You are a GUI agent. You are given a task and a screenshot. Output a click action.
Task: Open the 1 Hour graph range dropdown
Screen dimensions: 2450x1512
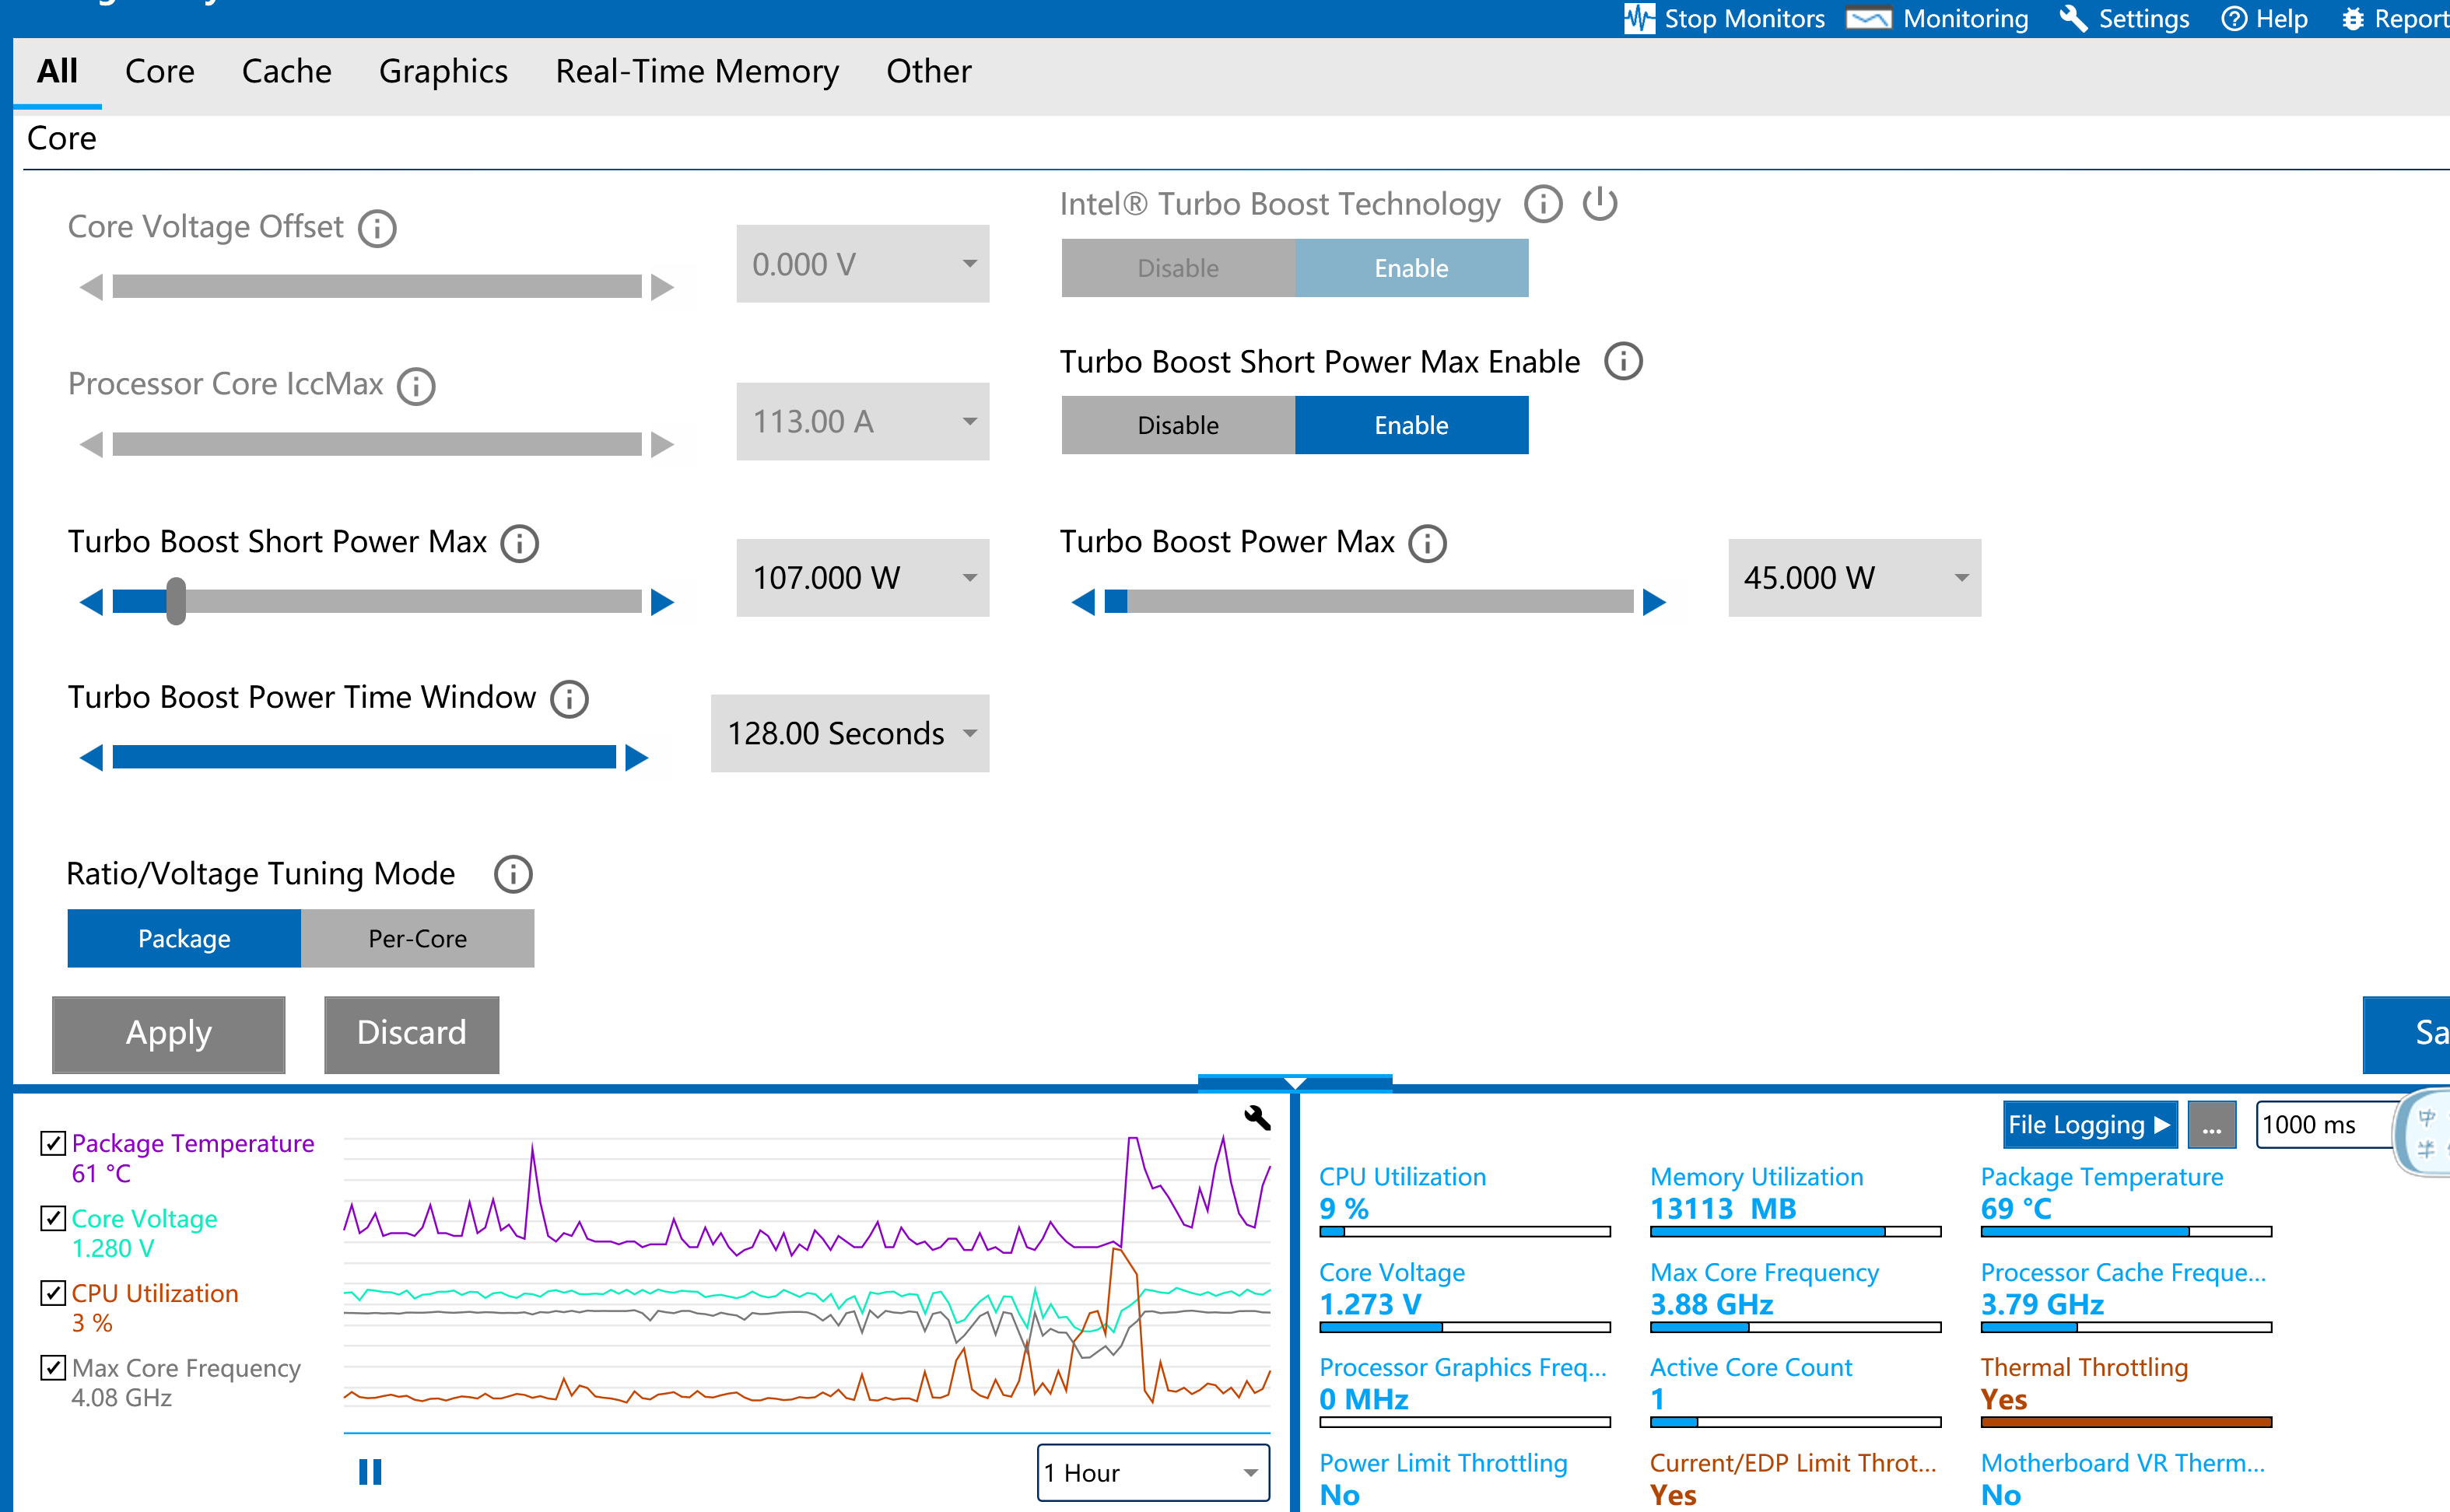coord(1153,1473)
